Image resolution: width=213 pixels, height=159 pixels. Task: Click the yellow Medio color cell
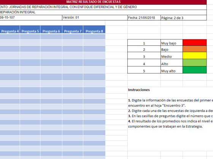pyautogui.click(x=194, y=55)
